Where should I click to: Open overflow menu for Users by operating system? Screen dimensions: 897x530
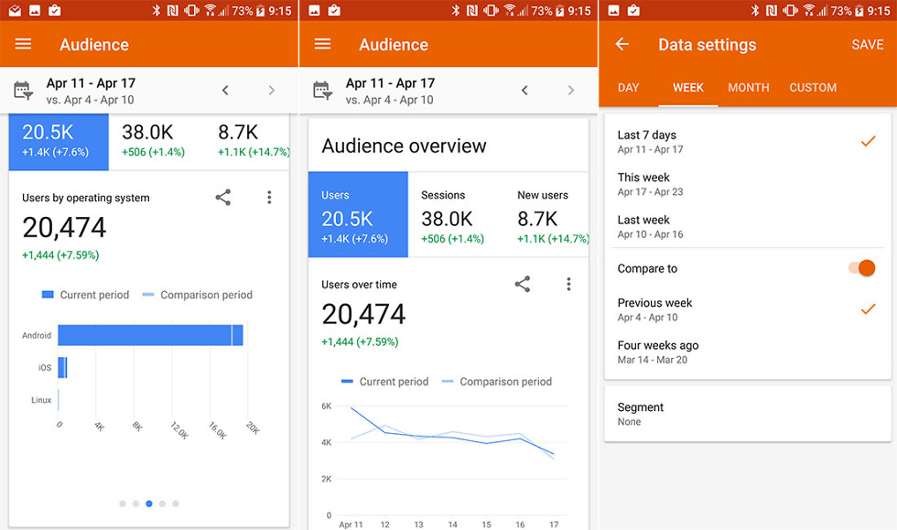269,198
